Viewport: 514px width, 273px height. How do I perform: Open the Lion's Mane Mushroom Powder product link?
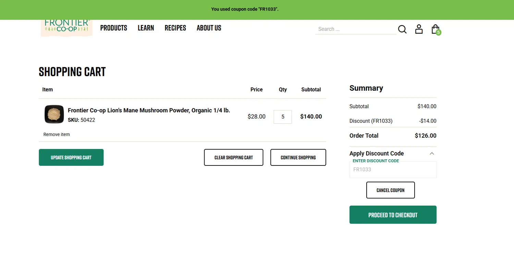[149, 110]
